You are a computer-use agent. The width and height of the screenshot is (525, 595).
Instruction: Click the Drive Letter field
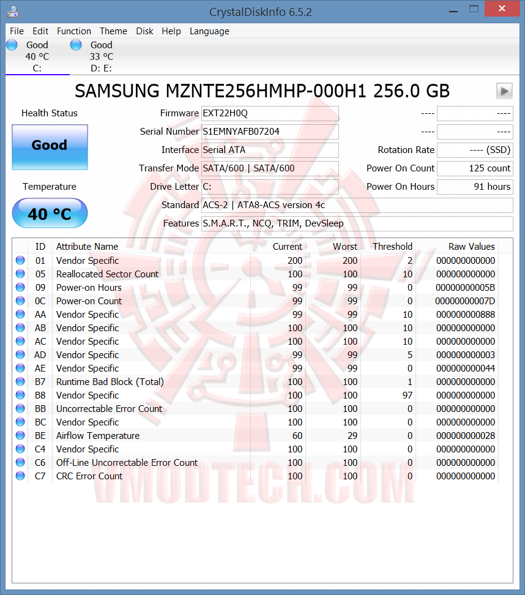(270, 187)
